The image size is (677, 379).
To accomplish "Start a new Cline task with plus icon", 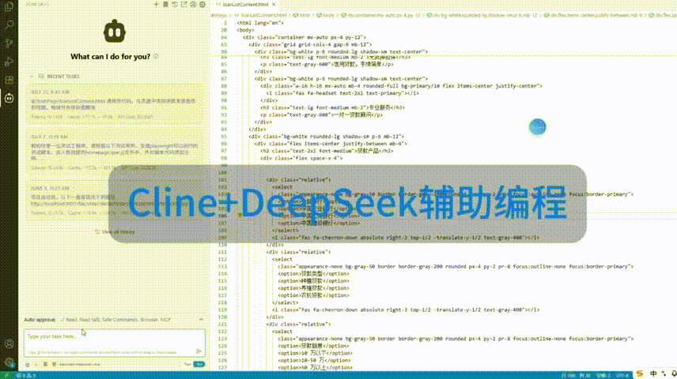I will point(157,4).
